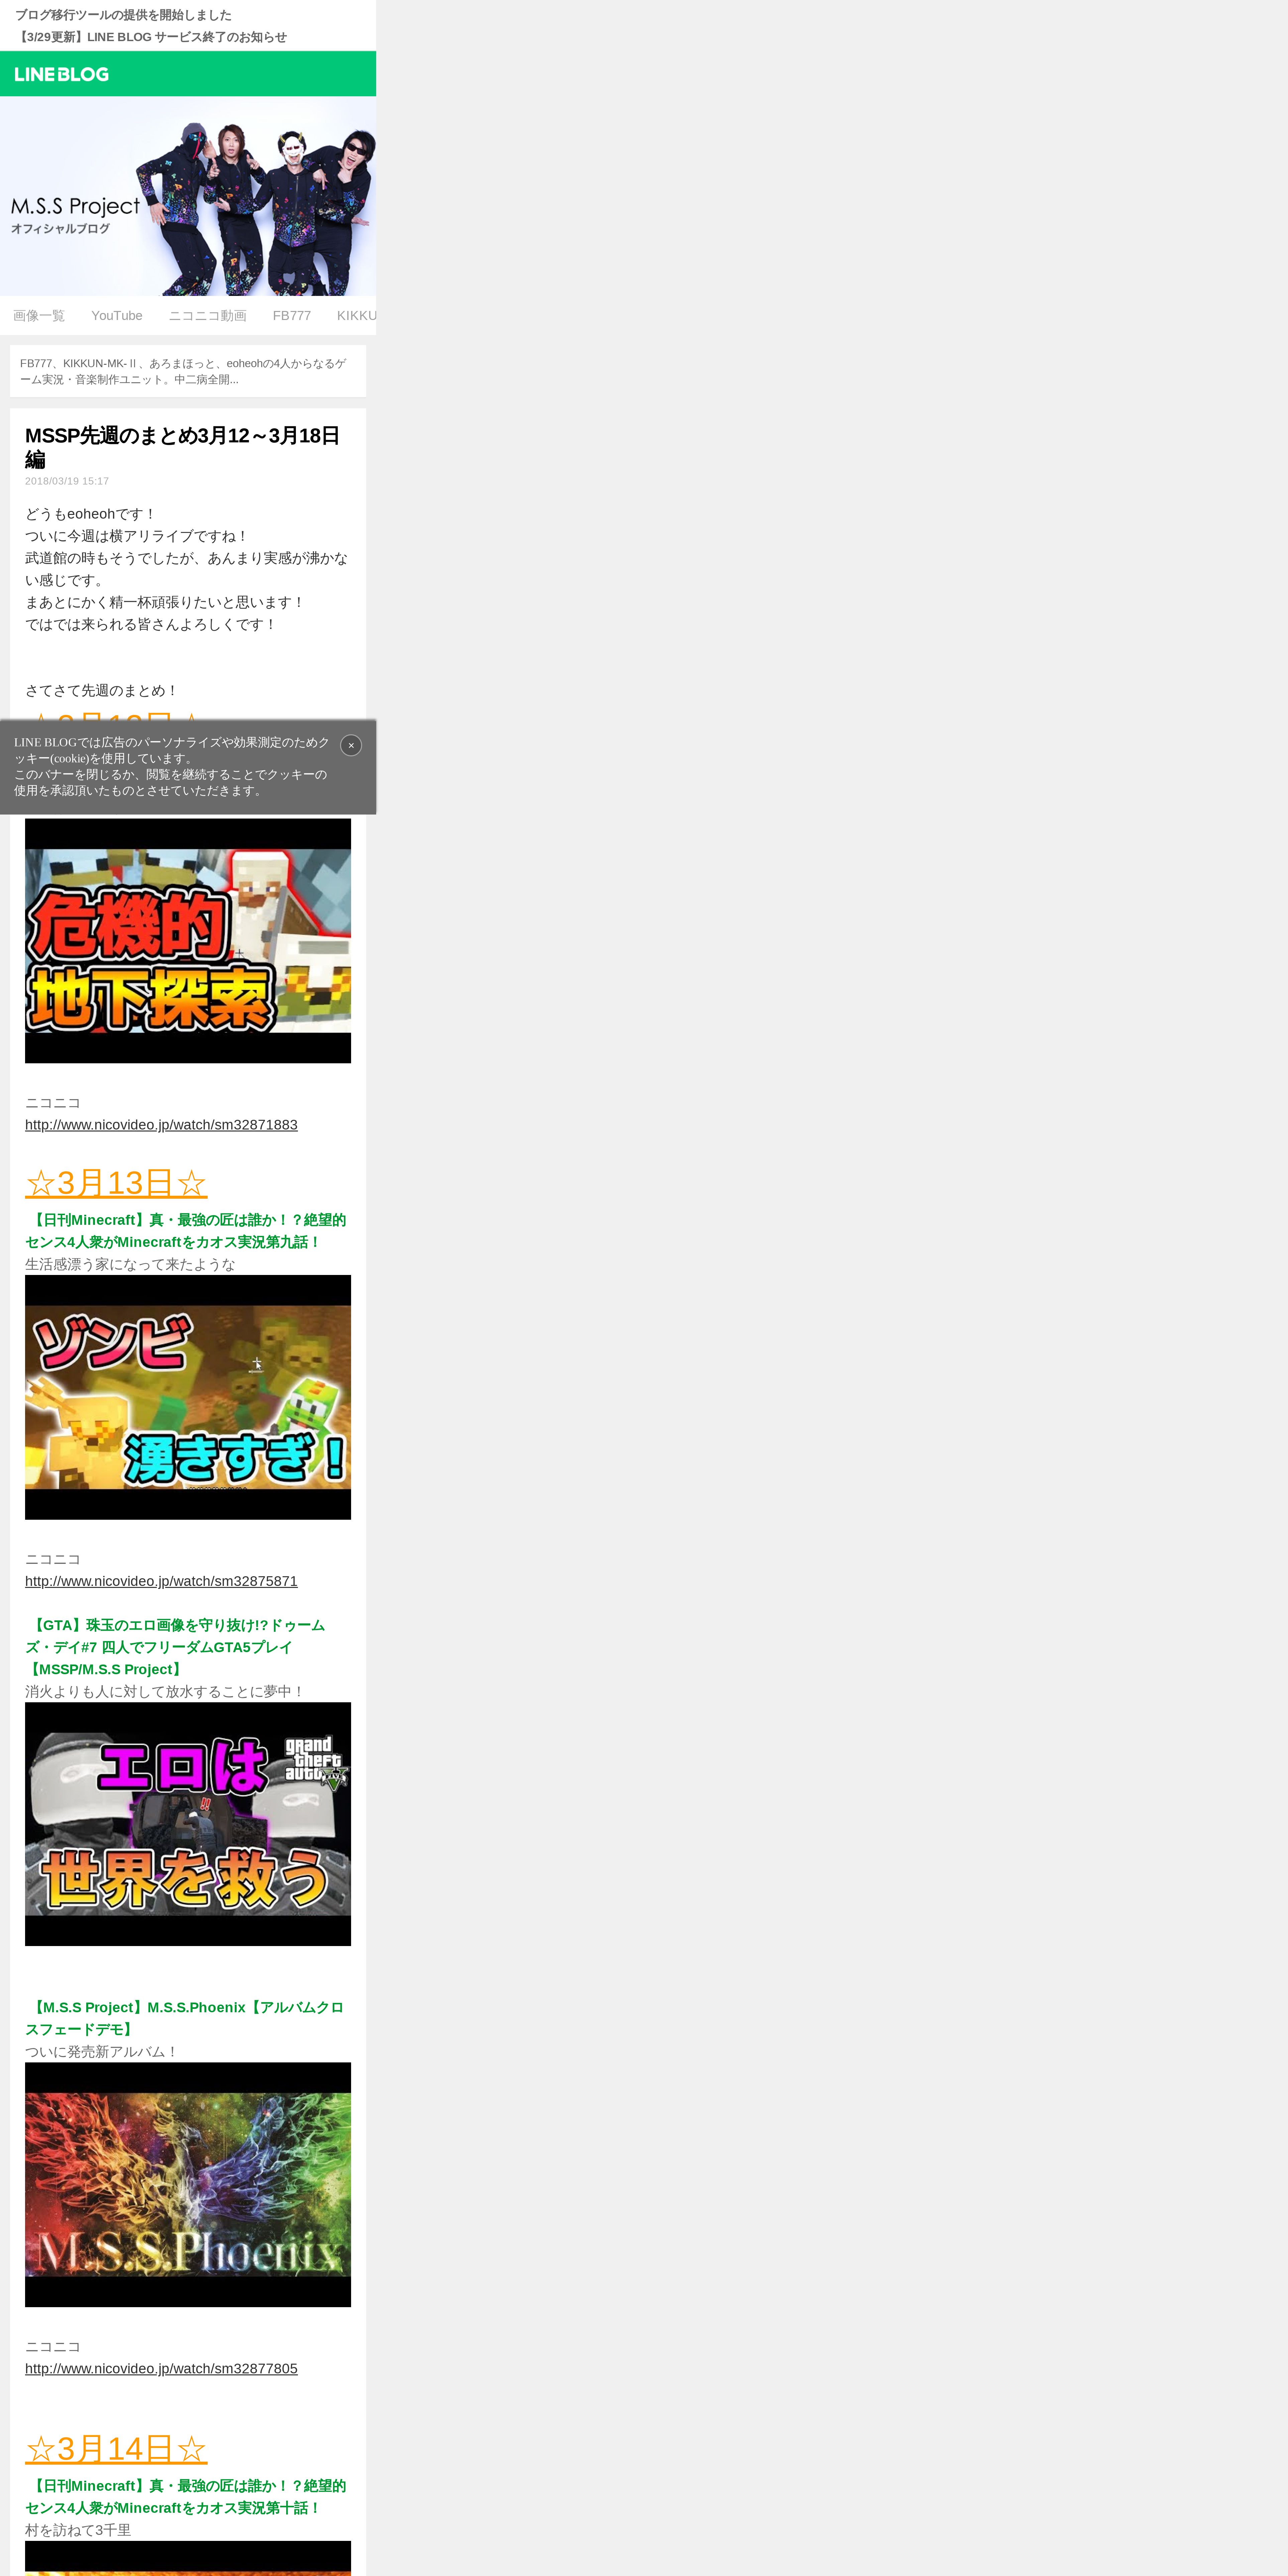Open post title MSSP先週のまとめ3月12～3月18日編
This screenshot has width=1288, height=2576.
(183, 447)
